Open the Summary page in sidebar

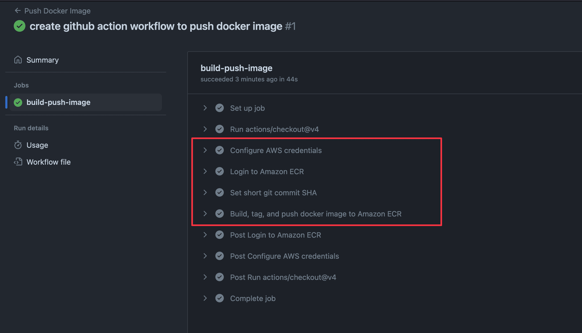(43, 60)
